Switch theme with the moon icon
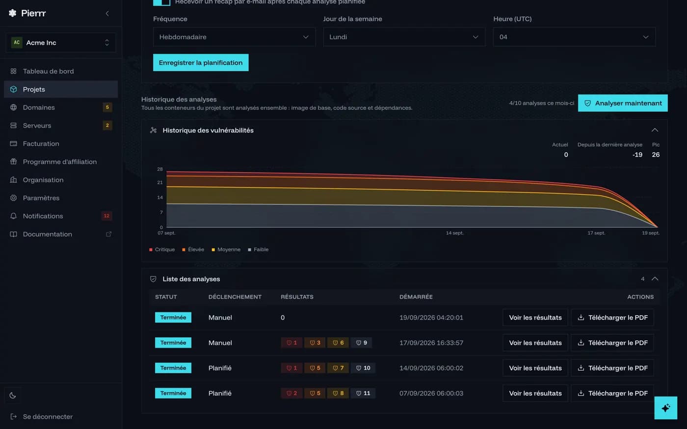Screen dimensions: 687x429 pyautogui.click(x=13, y=395)
